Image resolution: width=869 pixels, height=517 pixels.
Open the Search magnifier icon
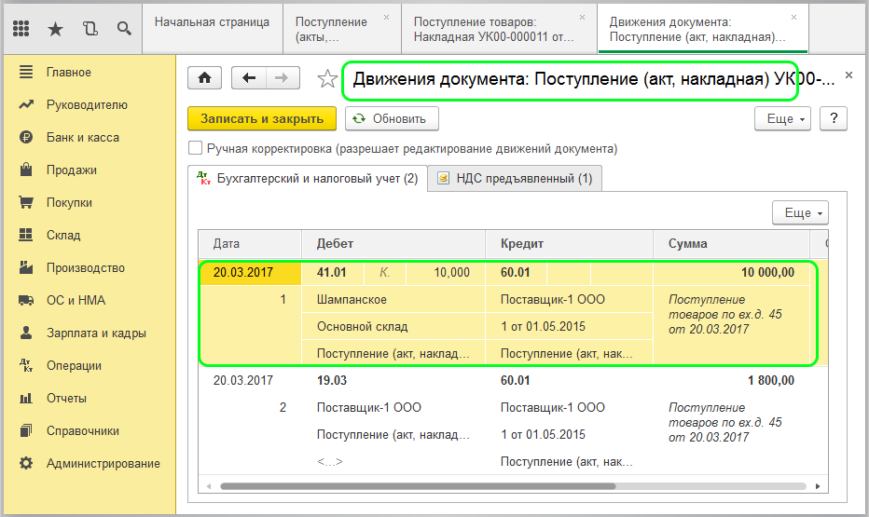124,29
